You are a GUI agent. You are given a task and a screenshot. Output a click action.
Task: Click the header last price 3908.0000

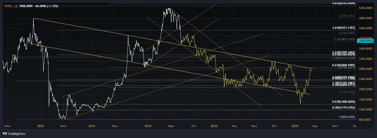pyautogui.click(x=26, y=6)
